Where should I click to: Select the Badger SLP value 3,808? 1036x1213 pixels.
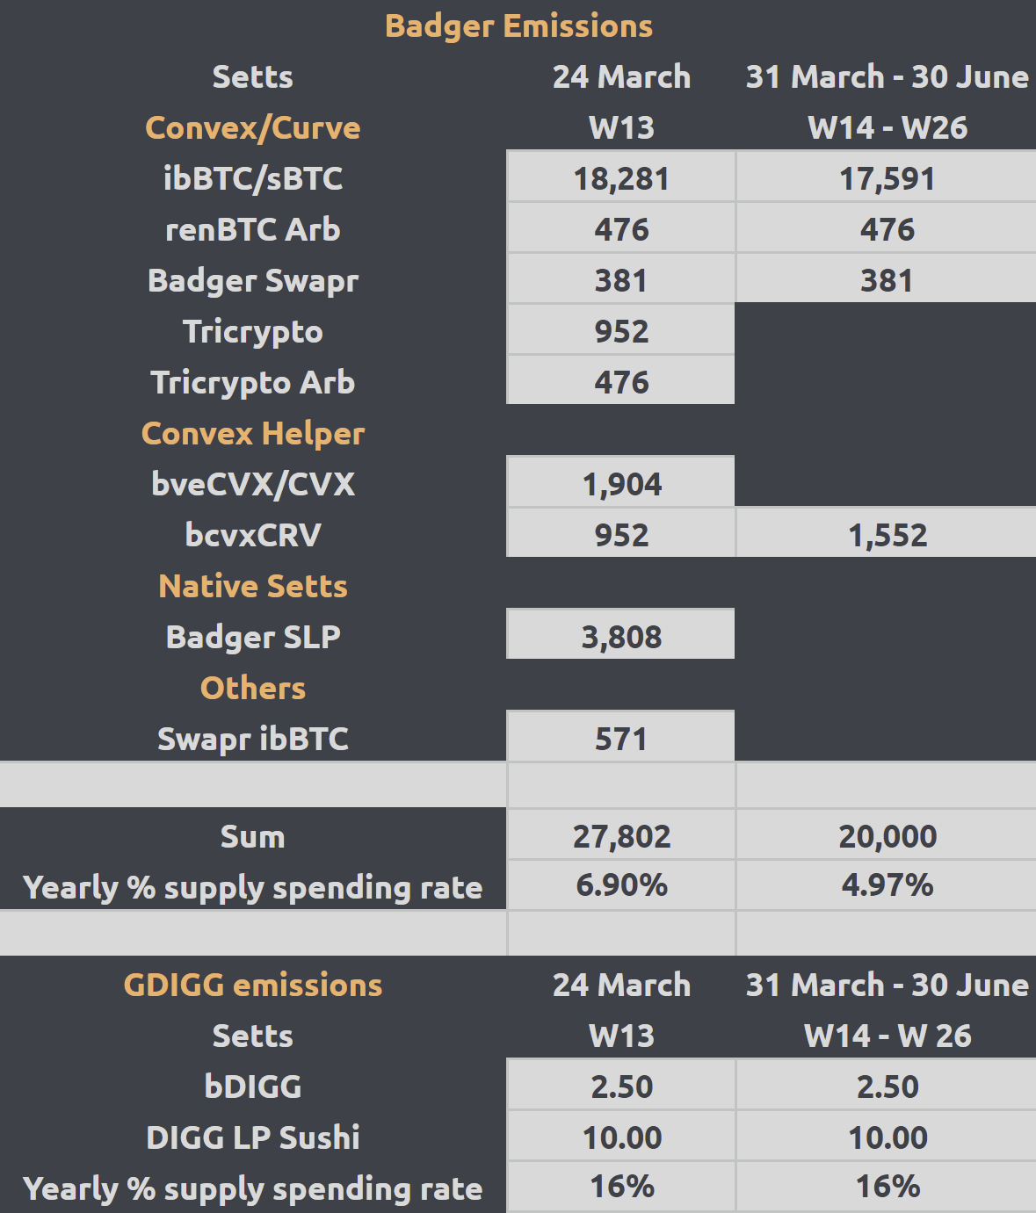tap(621, 637)
